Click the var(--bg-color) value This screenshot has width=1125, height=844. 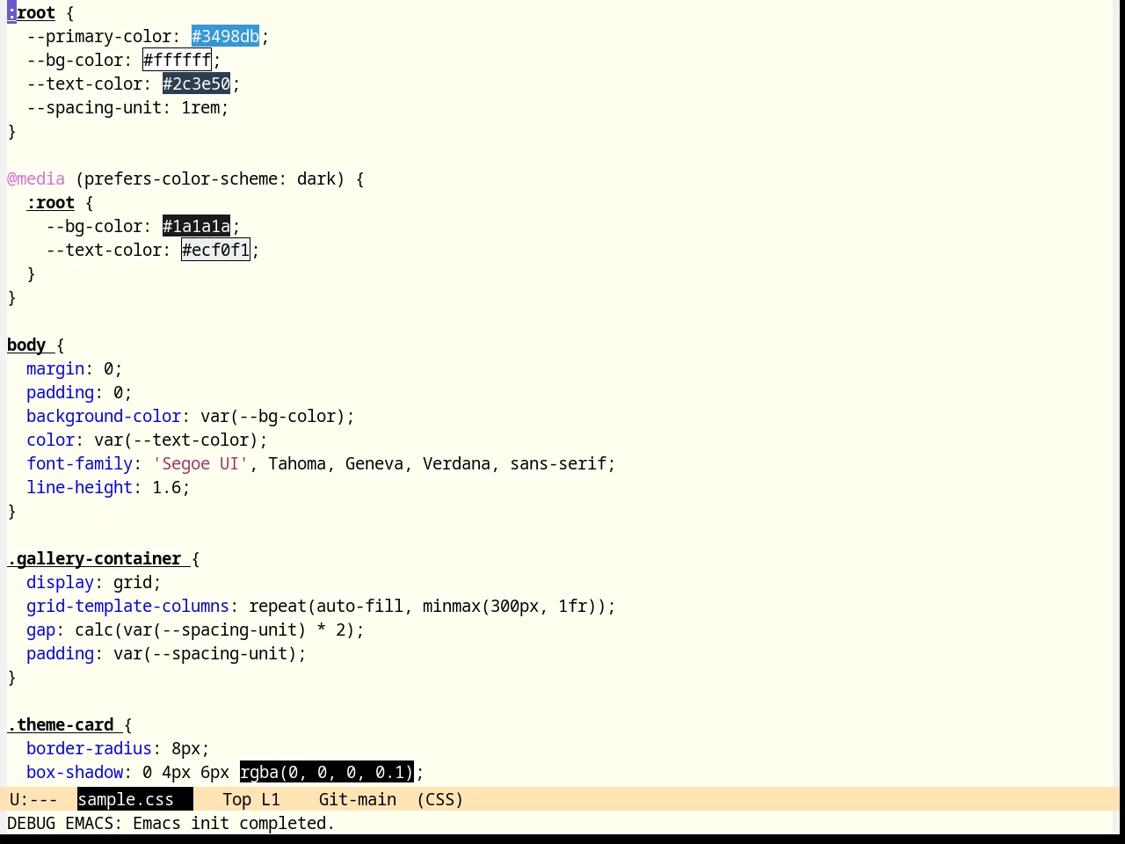tap(272, 416)
